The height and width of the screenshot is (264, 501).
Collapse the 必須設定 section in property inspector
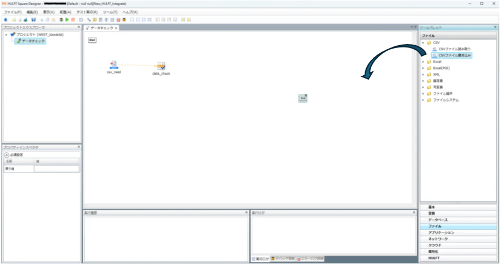tap(6, 155)
